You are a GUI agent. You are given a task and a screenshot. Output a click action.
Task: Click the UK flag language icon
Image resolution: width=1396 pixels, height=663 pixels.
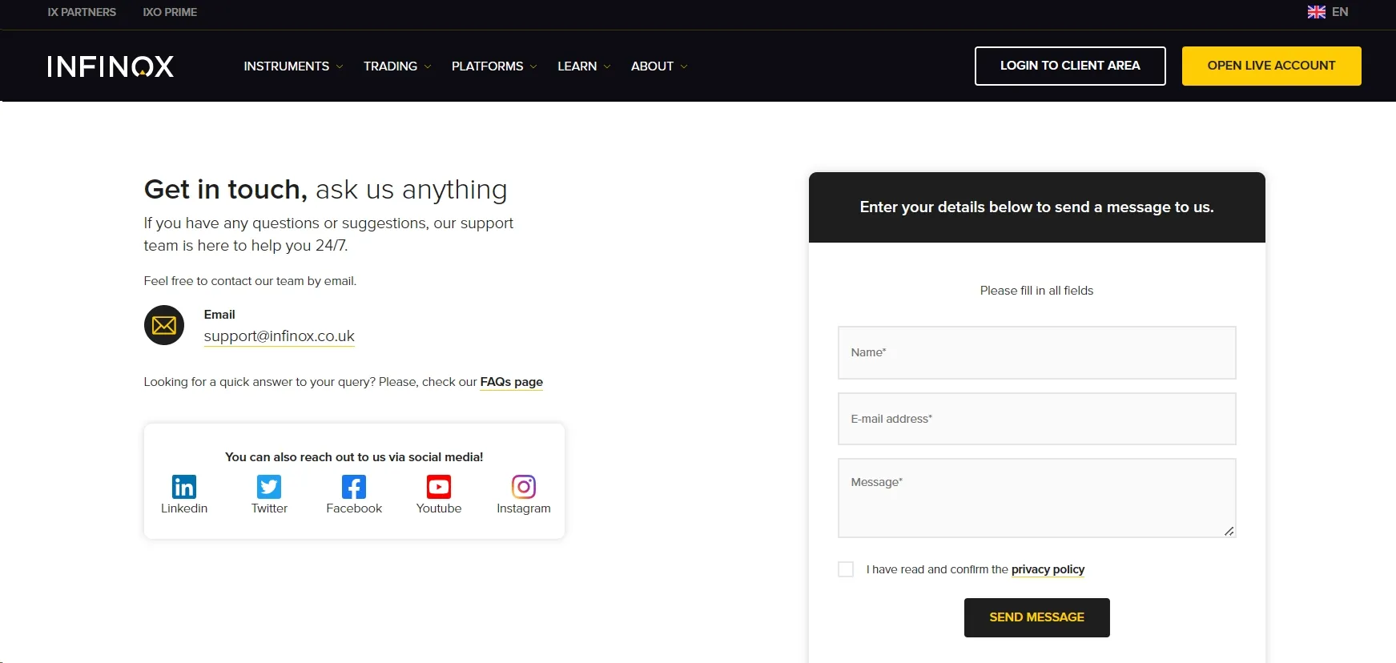coord(1317,12)
